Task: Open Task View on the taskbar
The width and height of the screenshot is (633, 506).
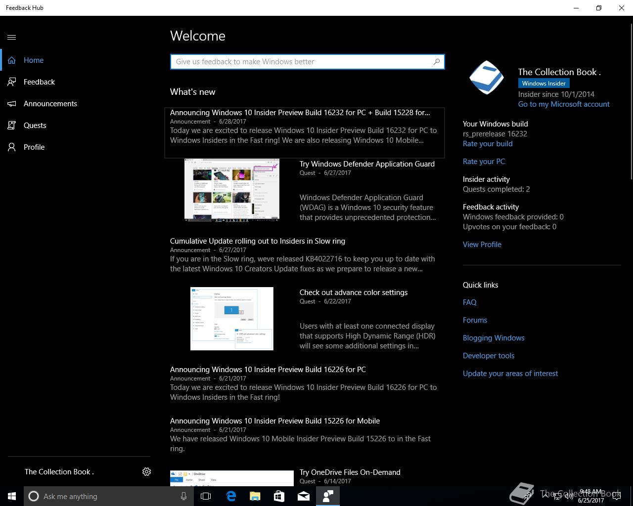Action: point(206,496)
